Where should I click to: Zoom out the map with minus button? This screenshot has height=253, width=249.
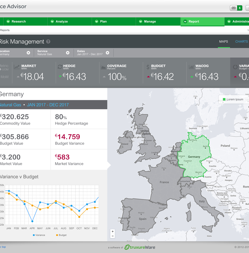pyautogui.click(x=113, y=236)
